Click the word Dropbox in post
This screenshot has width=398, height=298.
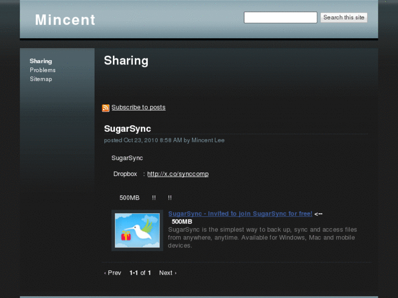click(x=125, y=174)
